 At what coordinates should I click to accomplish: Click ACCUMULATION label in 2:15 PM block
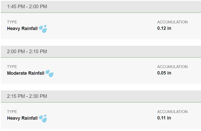172,112
